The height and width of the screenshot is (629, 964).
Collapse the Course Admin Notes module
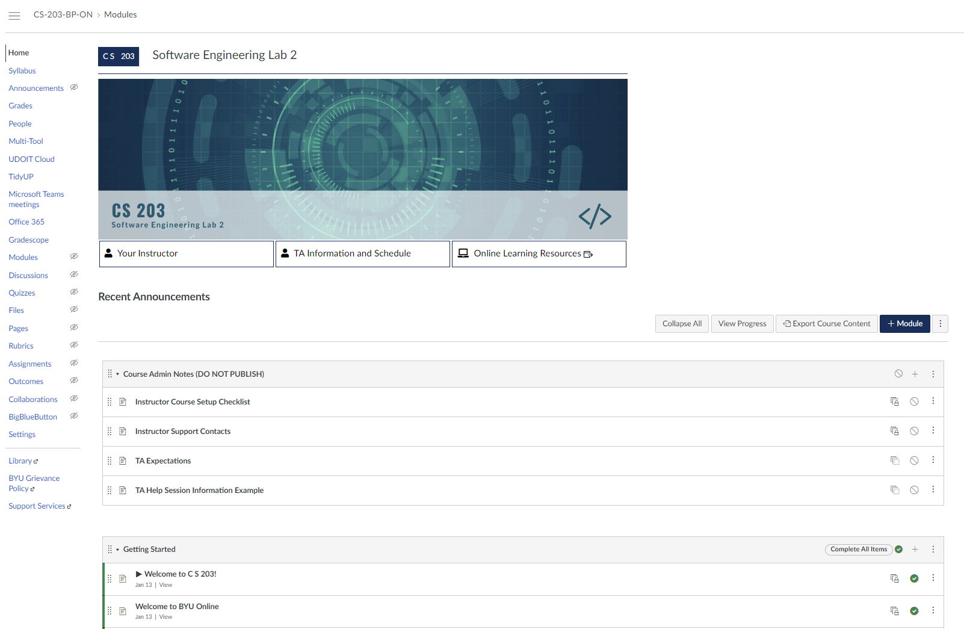pos(118,374)
